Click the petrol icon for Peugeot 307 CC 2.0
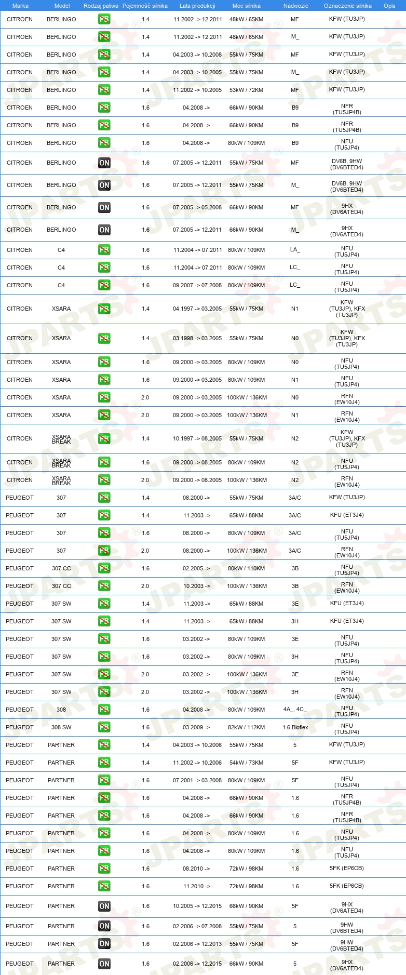The image size is (406, 975). click(x=104, y=586)
